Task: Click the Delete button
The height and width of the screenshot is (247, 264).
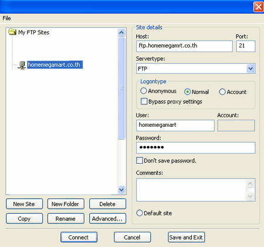Action: [x=107, y=204]
